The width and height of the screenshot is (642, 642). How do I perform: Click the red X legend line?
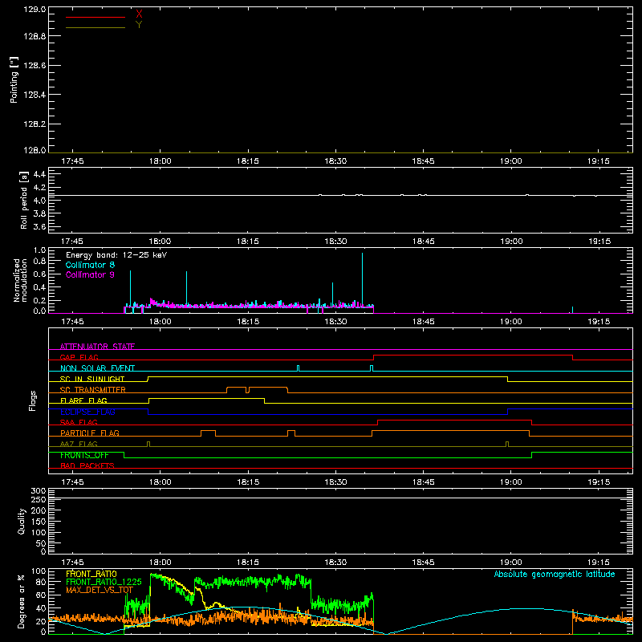pyautogui.click(x=95, y=17)
